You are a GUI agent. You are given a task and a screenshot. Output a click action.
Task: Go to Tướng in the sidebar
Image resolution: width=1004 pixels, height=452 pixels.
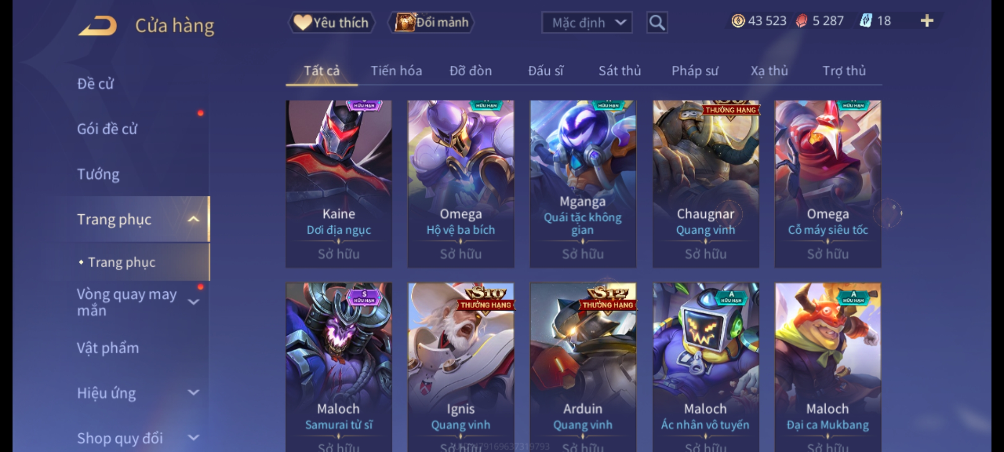tap(98, 174)
